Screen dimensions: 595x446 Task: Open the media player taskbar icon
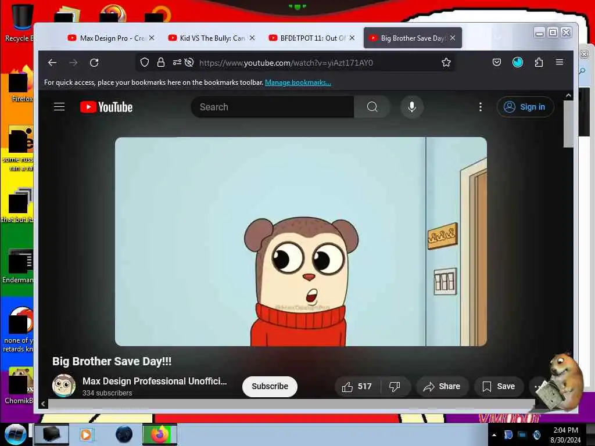coord(86,434)
